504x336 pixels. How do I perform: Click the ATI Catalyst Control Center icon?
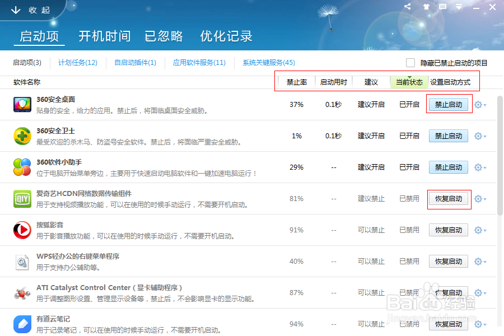point(22,293)
